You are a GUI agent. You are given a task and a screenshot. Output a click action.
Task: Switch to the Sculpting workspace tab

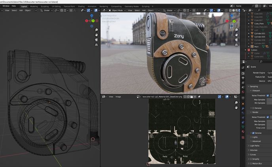click(x=45, y=6)
